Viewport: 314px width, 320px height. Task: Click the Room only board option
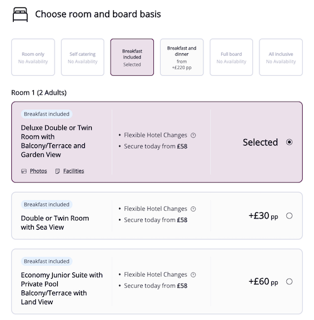pyautogui.click(x=33, y=57)
